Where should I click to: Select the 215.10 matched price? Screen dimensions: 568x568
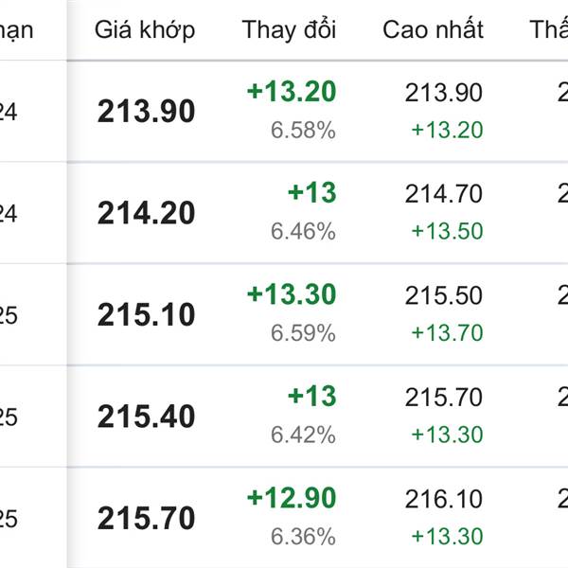(147, 314)
